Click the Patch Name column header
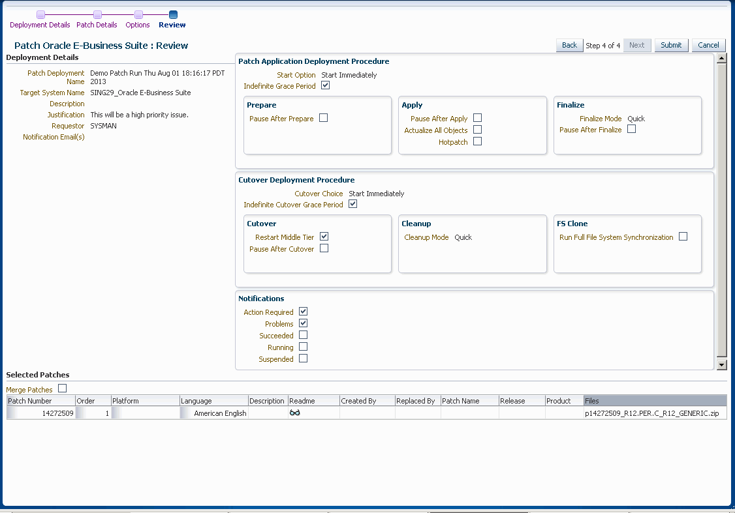735x513 pixels. click(470, 401)
